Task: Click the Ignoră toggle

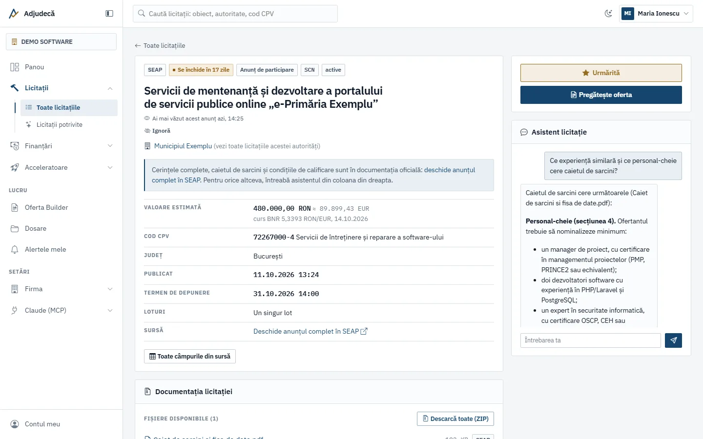Action: (157, 131)
